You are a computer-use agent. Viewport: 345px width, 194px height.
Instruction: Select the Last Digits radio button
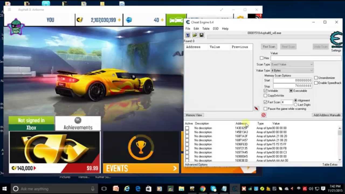[296, 105]
